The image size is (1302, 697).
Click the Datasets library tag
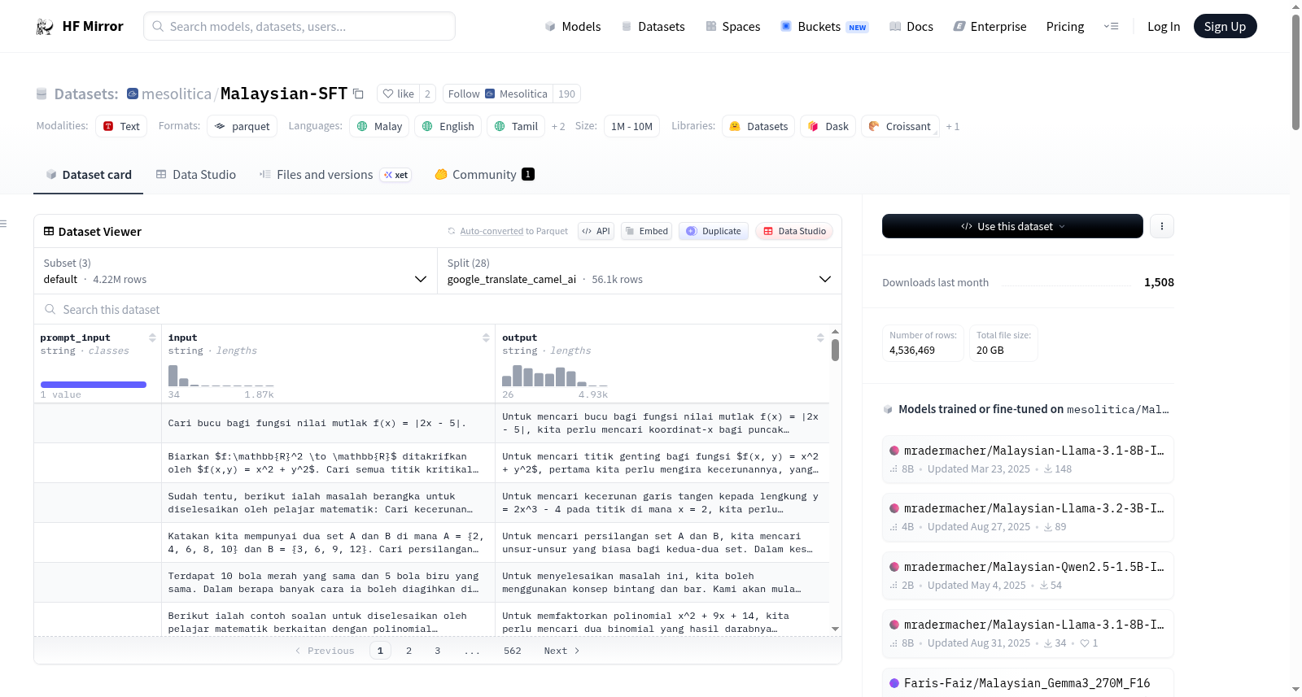click(x=758, y=126)
